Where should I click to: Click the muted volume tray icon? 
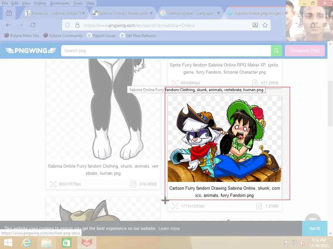tap(302, 243)
